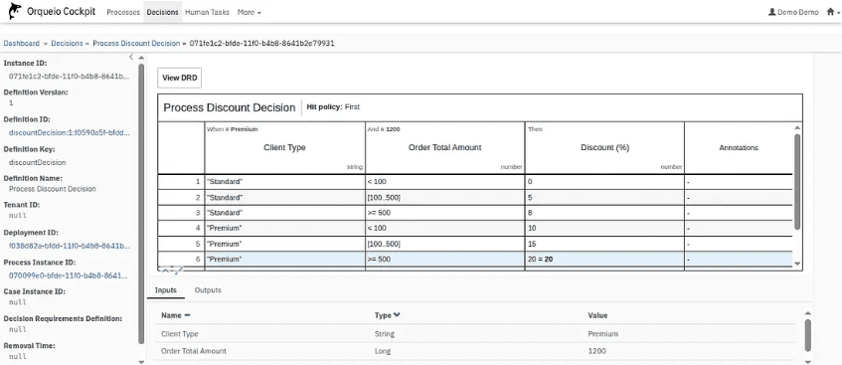Open Orqueio Cockpit home title
This screenshot has width=842, height=365.
coord(62,11)
